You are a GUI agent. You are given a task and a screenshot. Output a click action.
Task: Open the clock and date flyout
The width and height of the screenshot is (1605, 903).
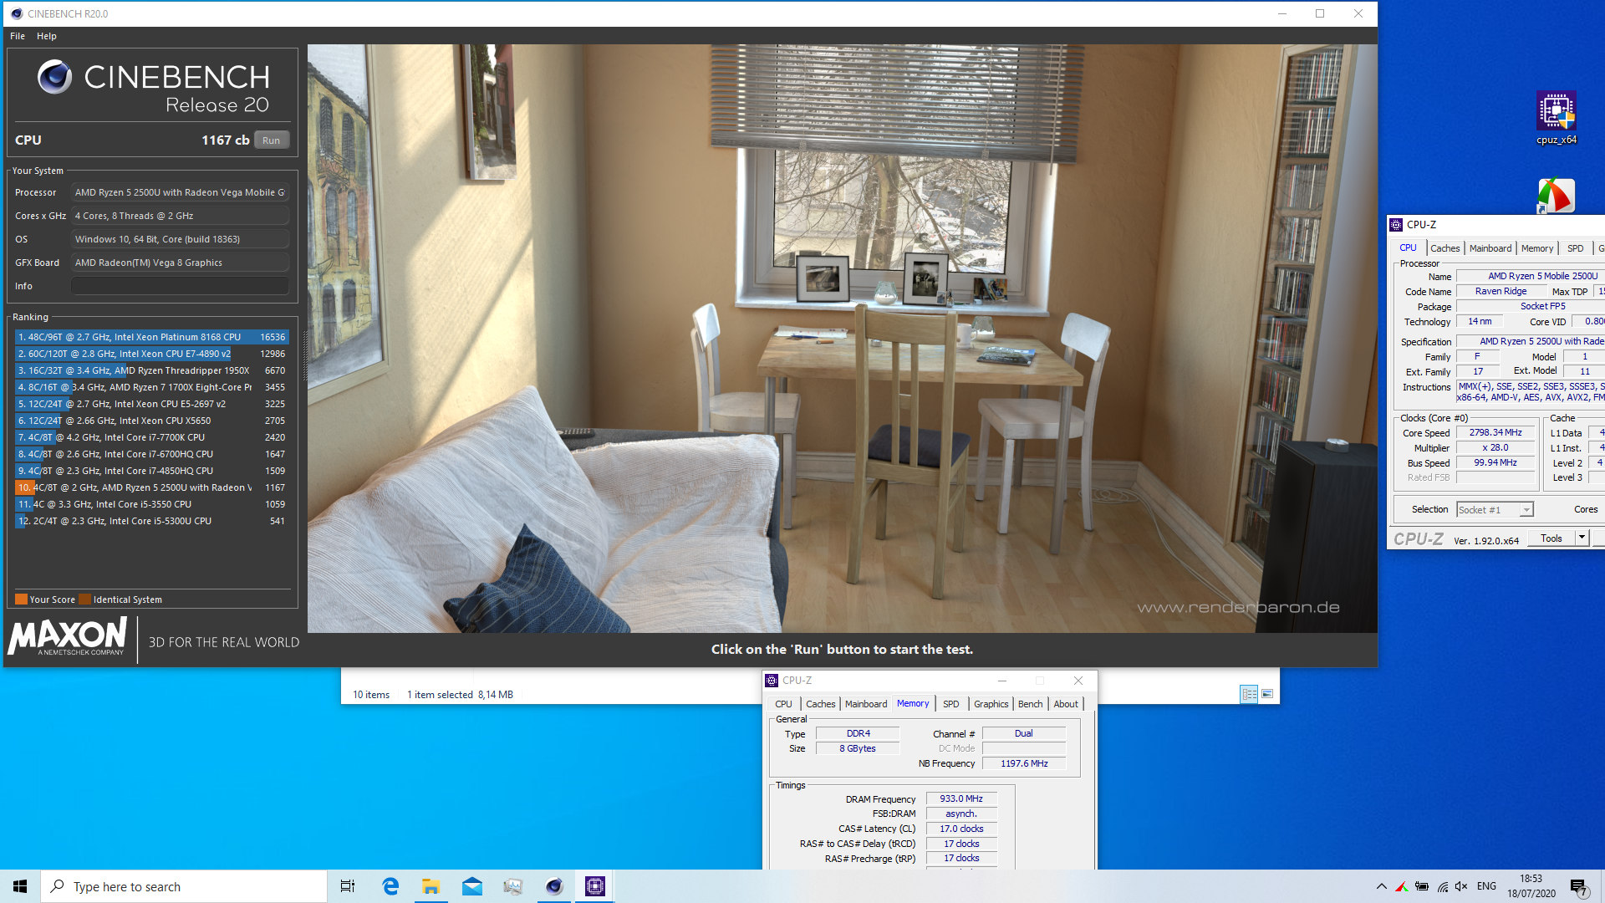point(1531,886)
